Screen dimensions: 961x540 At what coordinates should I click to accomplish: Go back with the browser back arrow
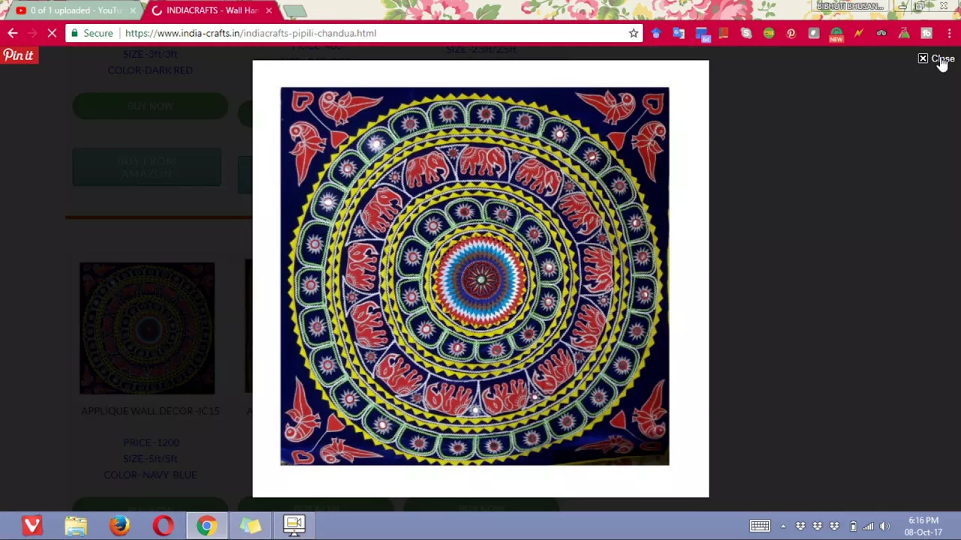click(x=13, y=33)
